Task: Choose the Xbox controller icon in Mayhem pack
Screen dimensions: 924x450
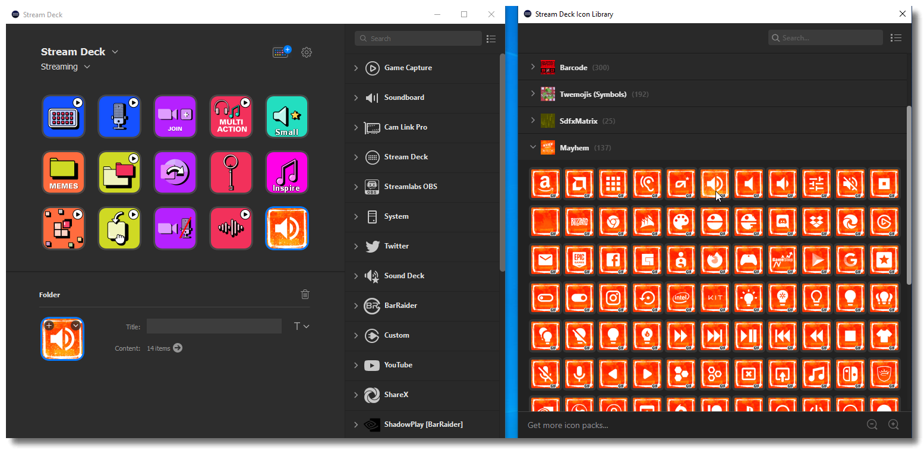Action: (x=748, y=260)
